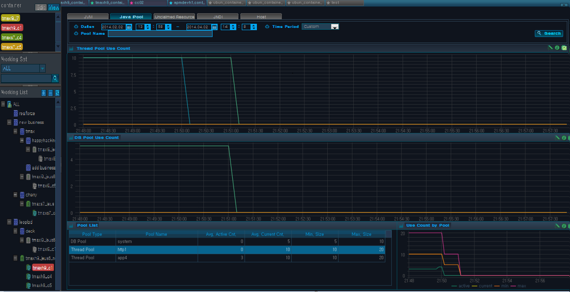The height and width of the screenshot is (292, 570).
Task: Click the Pool Name input field
Action: [160, 34]
